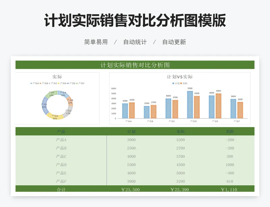Click the 差距 column header in the table
The image size is (270, 207).
(230, 131)
